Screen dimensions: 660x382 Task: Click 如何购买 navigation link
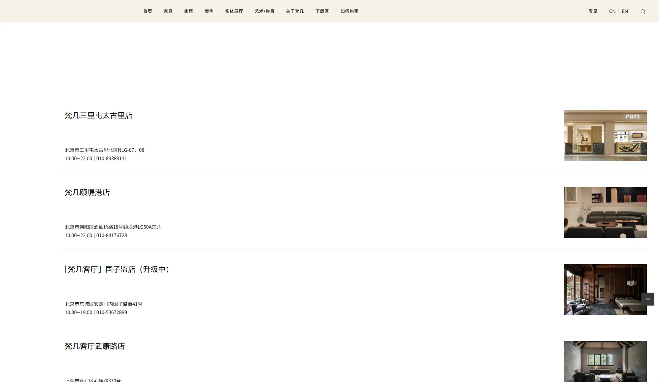pos(349,11)
